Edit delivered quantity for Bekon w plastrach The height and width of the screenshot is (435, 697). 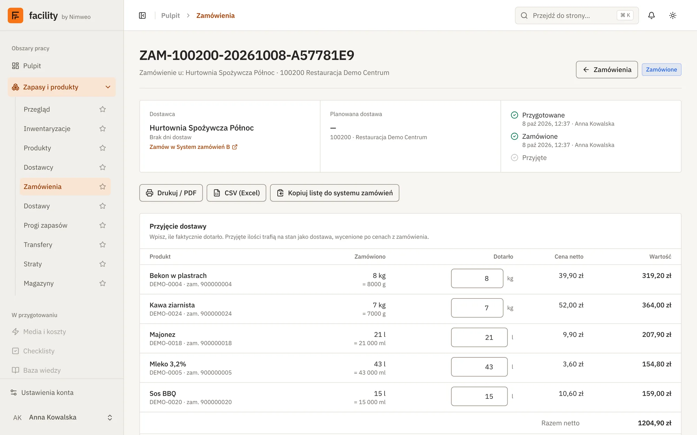pos(477,278)
